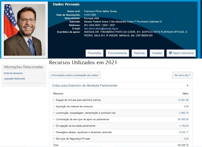
Task: Open the Relatorias section
Action: click(139, 53)
